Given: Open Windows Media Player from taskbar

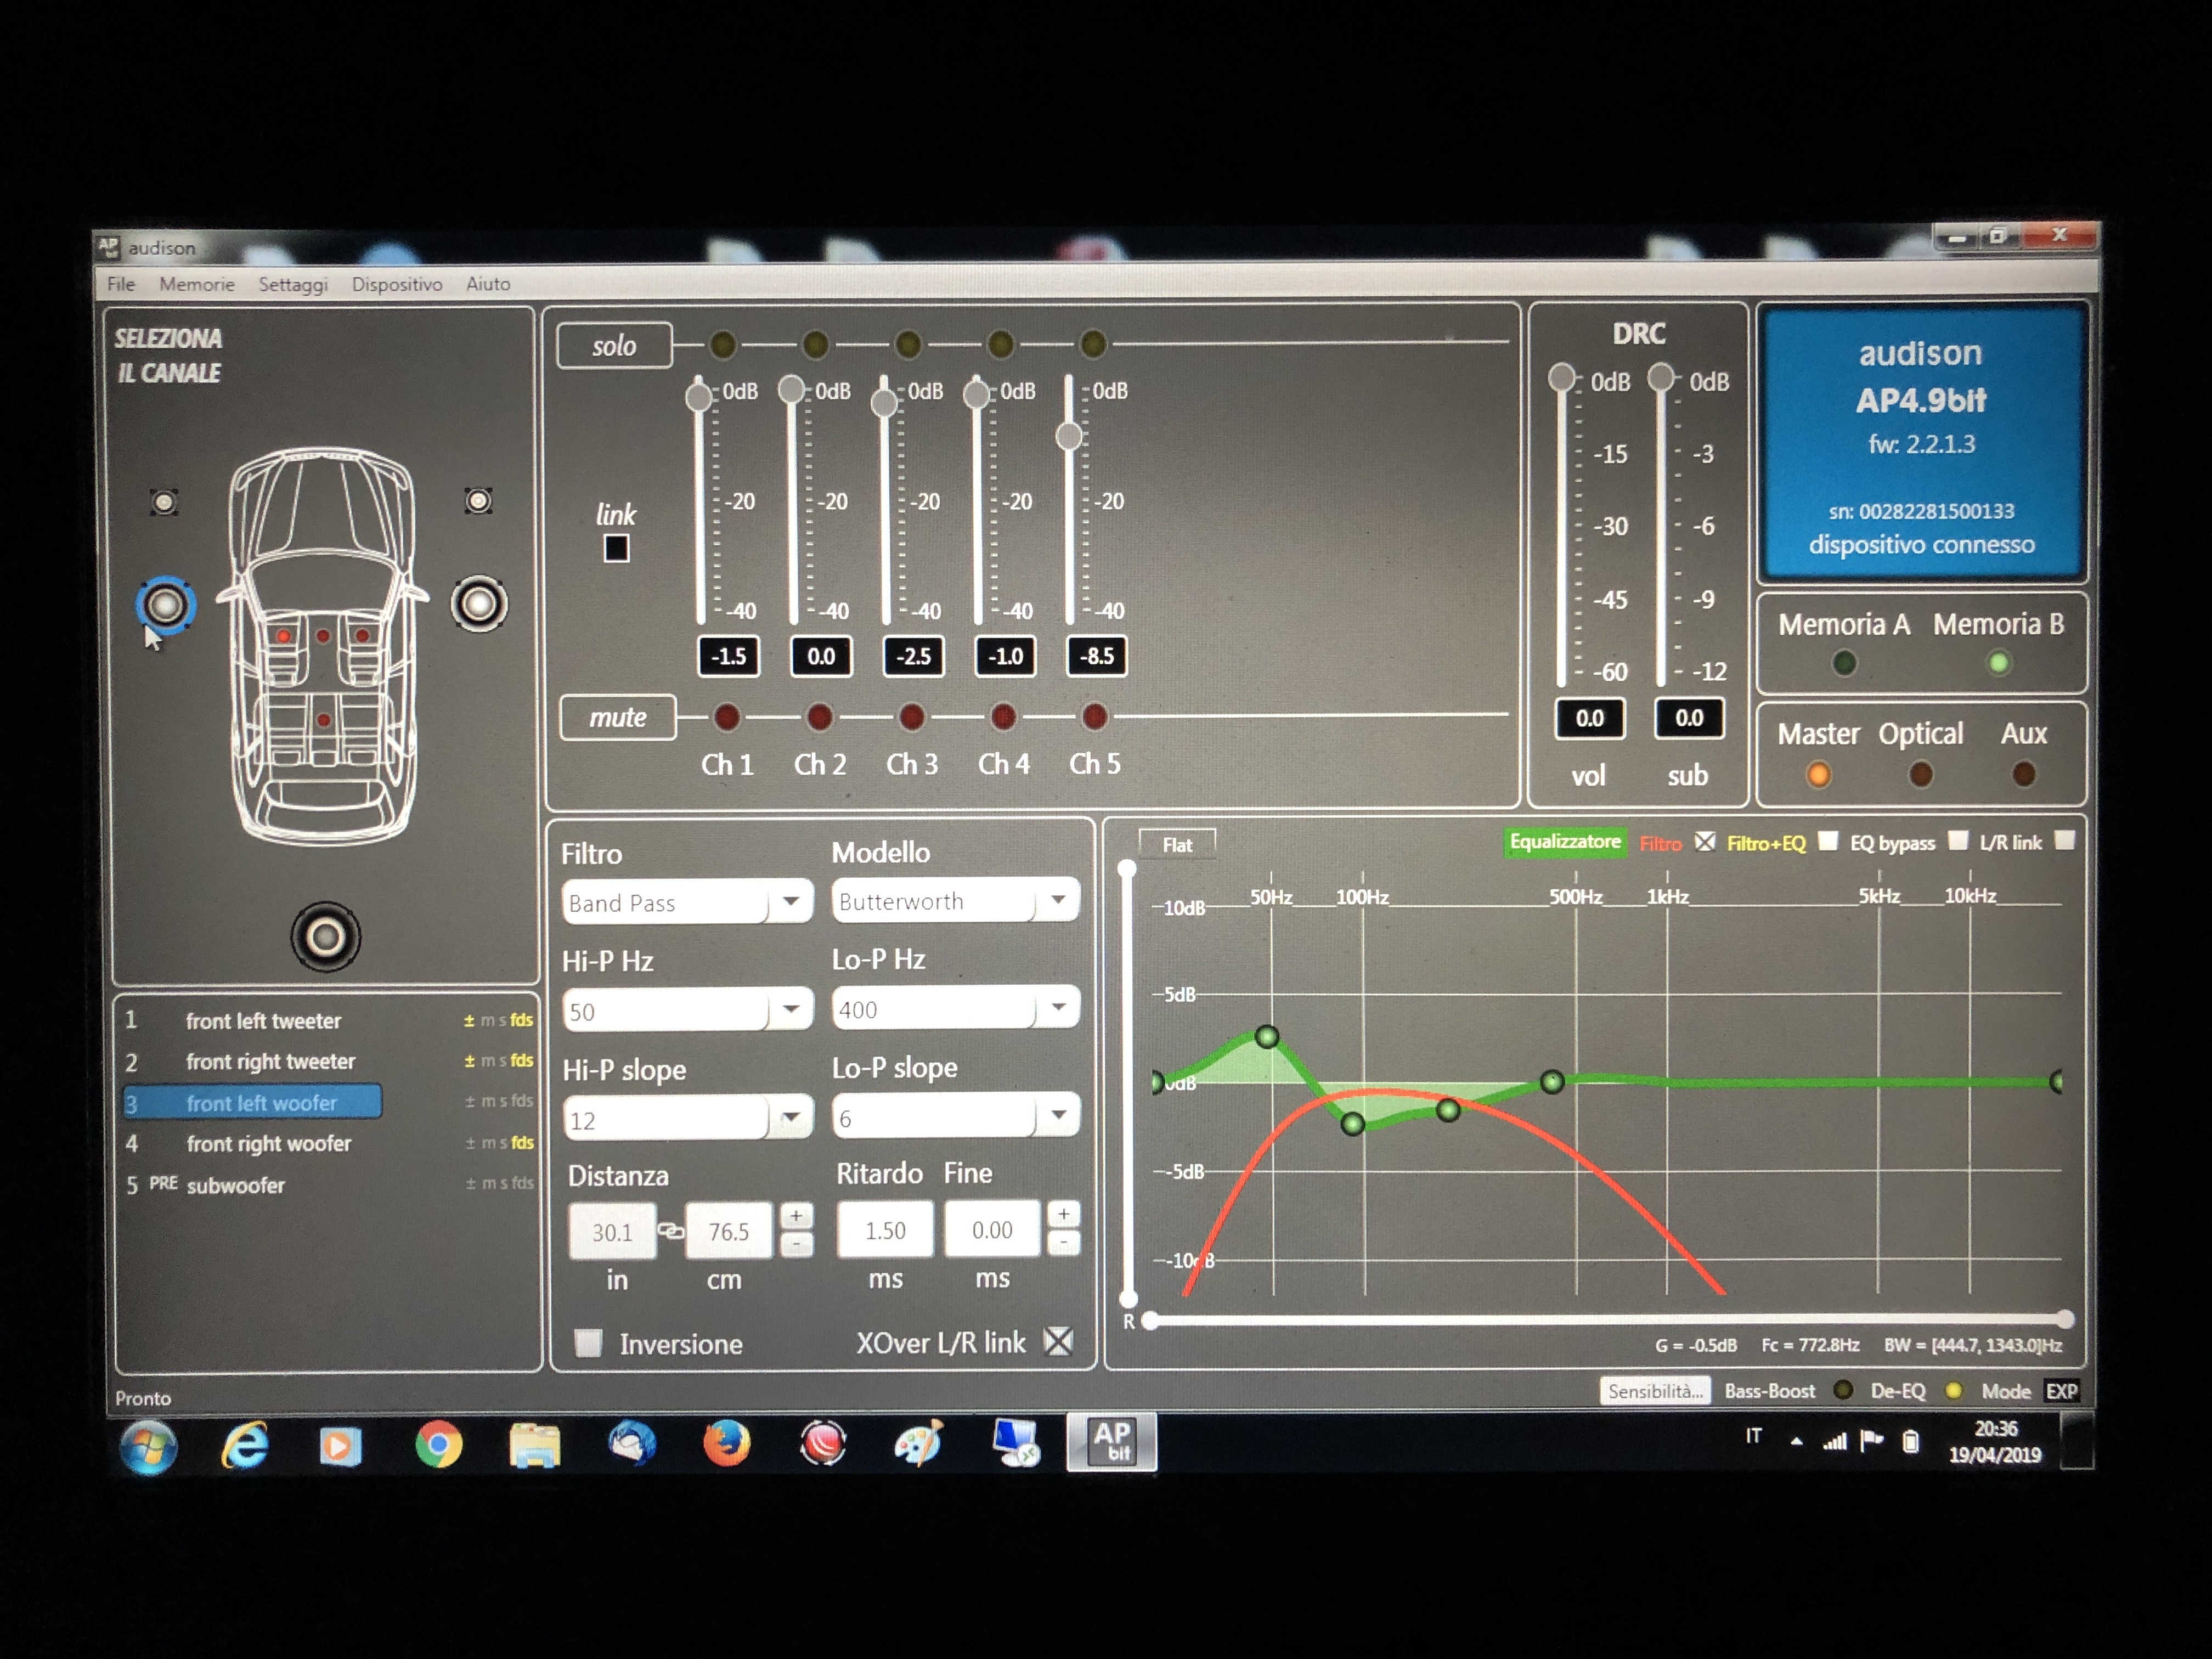Looking at the screenshot, I should (x=340, y=1446).
